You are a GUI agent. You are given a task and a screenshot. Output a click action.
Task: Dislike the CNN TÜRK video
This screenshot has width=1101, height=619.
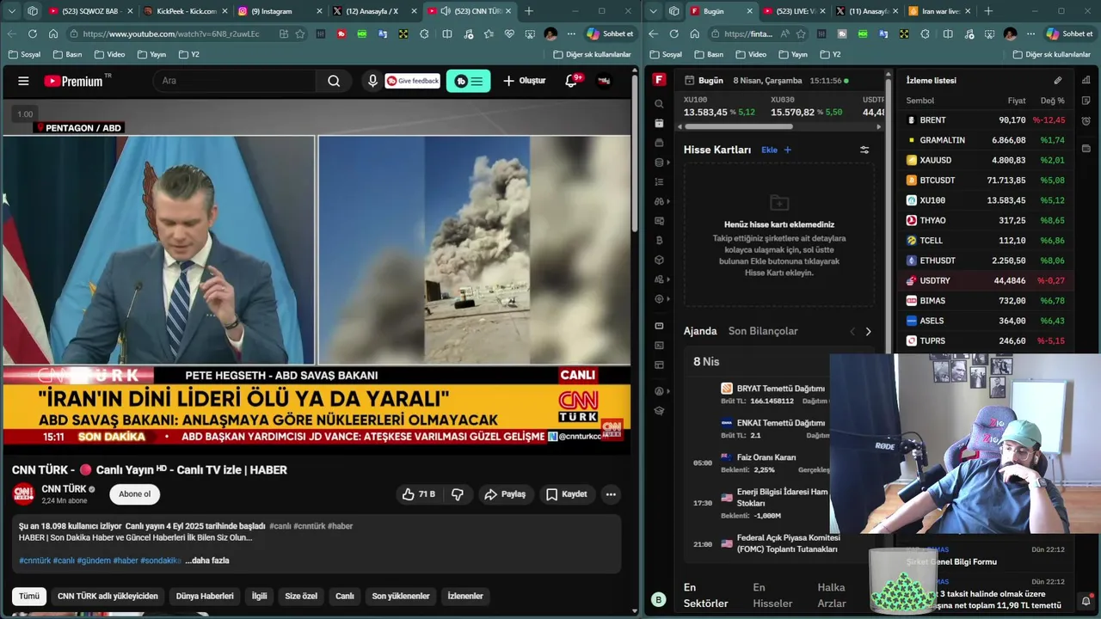pos(458,494)
